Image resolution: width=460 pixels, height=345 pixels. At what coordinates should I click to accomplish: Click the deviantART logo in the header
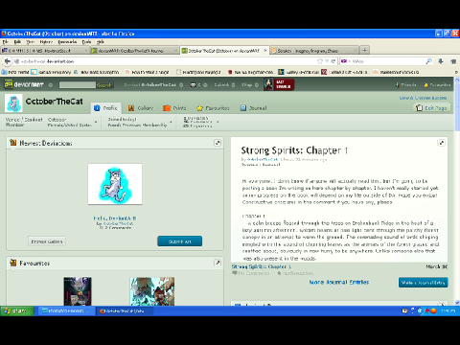click(x=24, y=84)
